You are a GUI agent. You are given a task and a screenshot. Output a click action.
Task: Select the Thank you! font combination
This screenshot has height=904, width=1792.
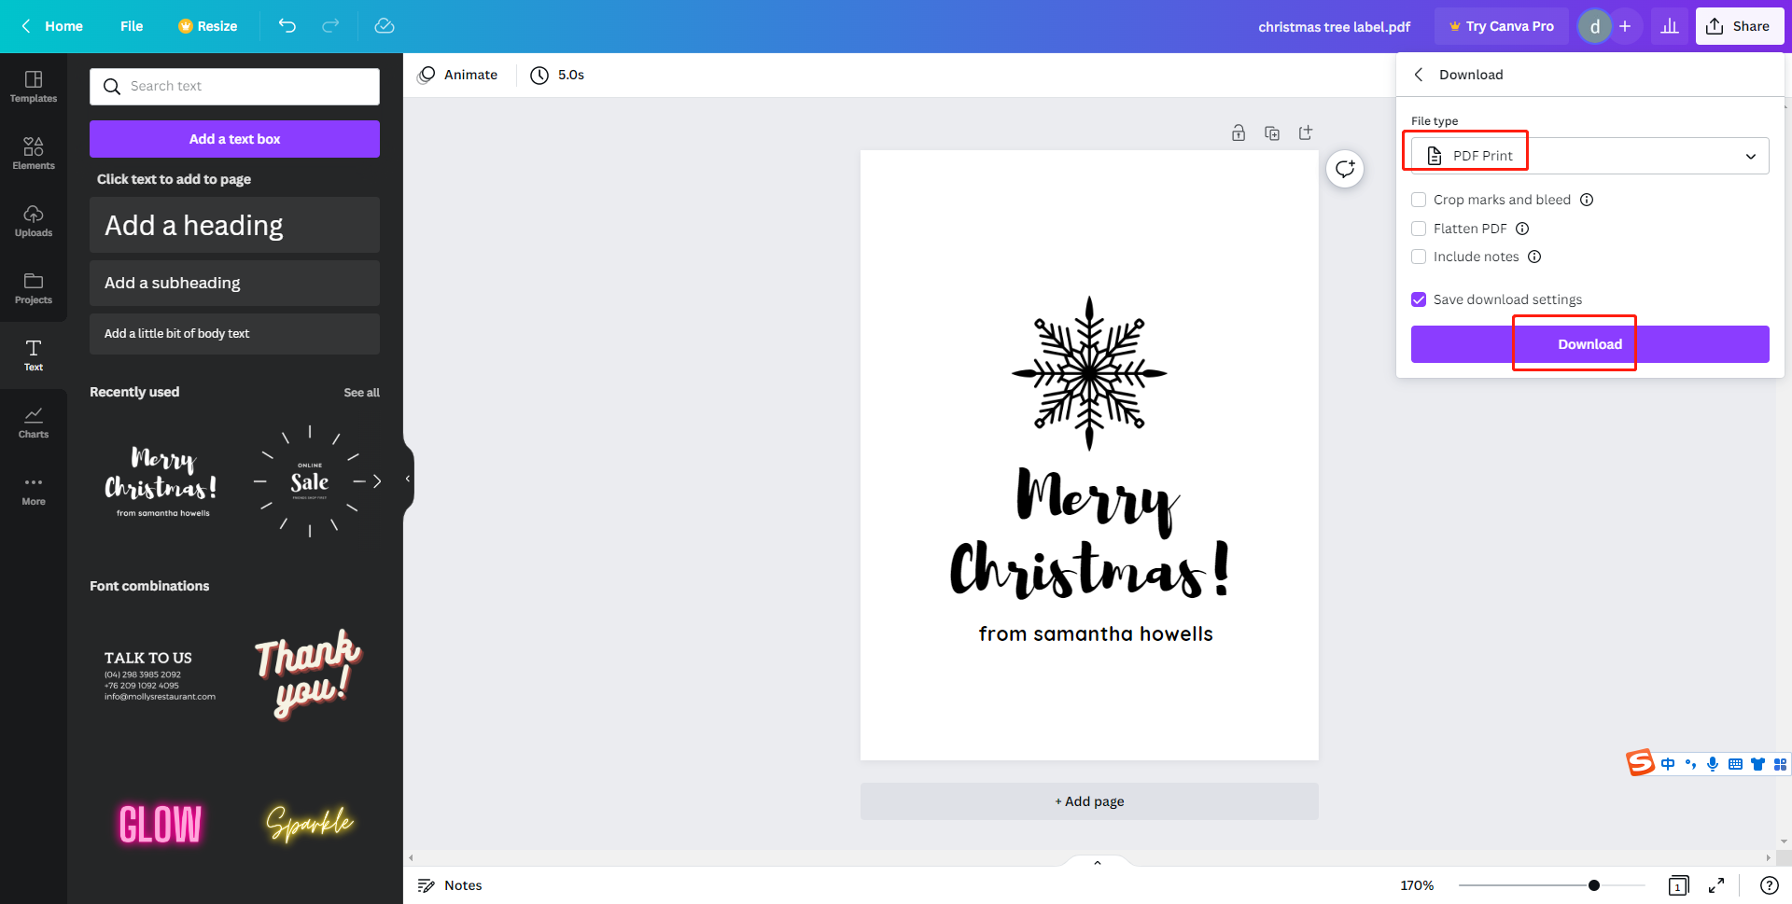(308, 675)
